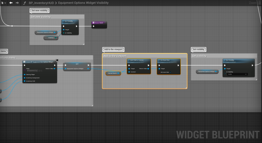Toggle the In b Auto Size checkbox
The width and height of the screenshot is (262, 143).
click(x=170, y=72)
